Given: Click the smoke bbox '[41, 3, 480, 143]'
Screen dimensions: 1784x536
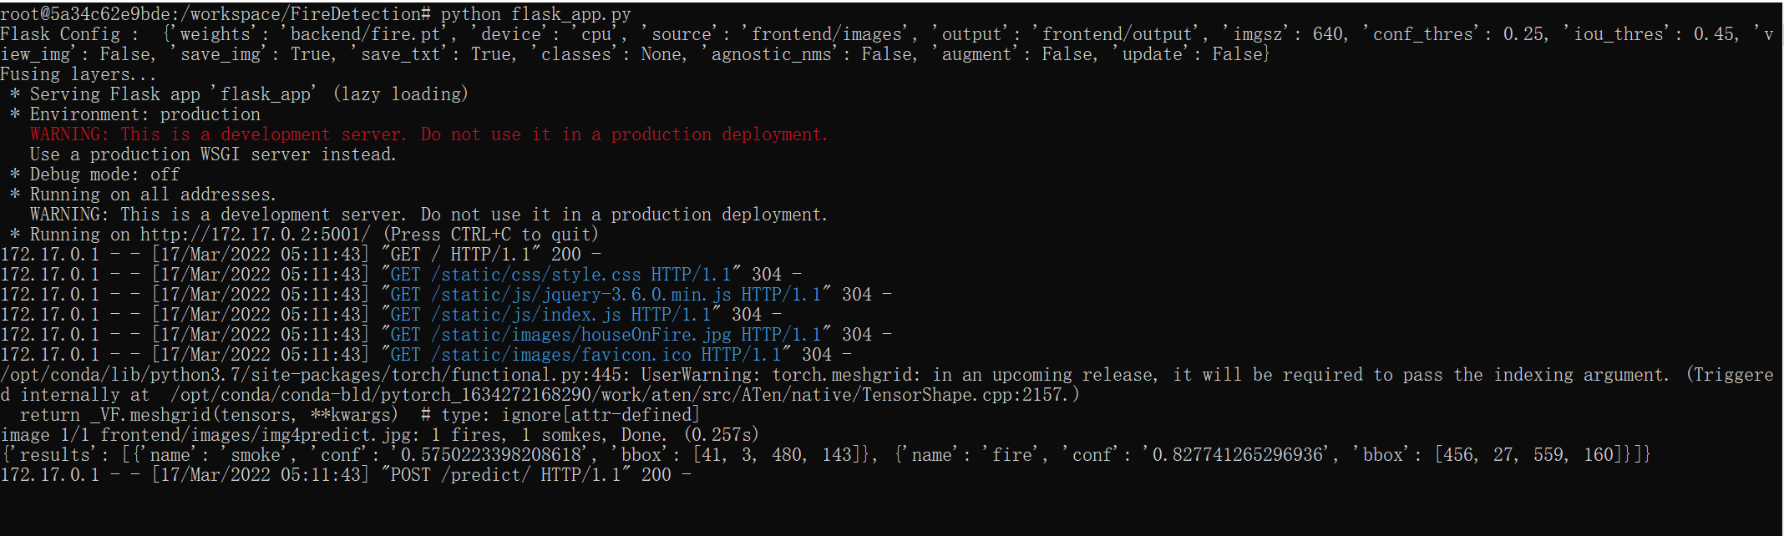Looking at the screenshot, I should 784,455.
